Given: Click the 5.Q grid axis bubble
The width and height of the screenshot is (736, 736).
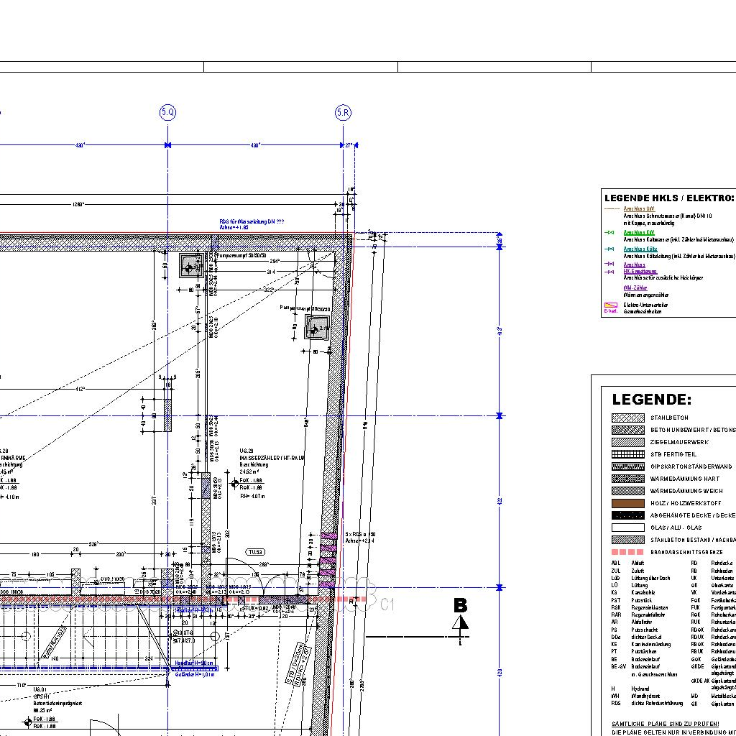Looking at the screenshot, I should (x=167, y=112).
